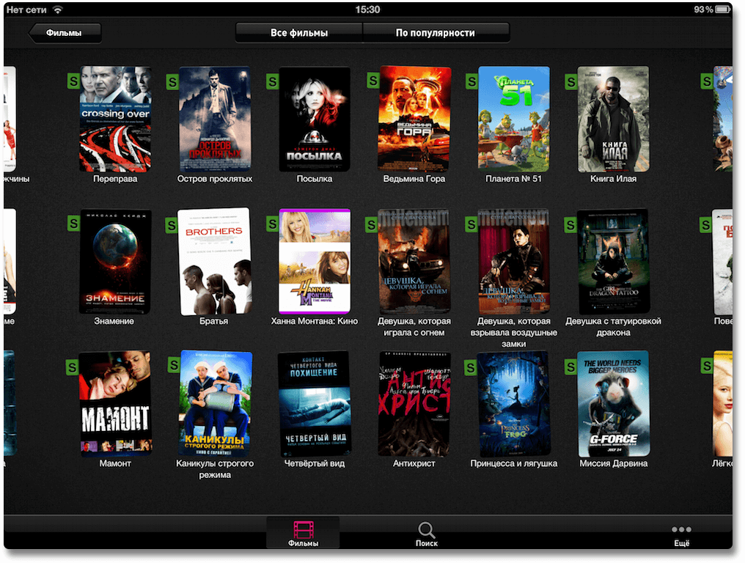Click the Остров проклятых title text
The image size is (745, 563).
point(215,179)
